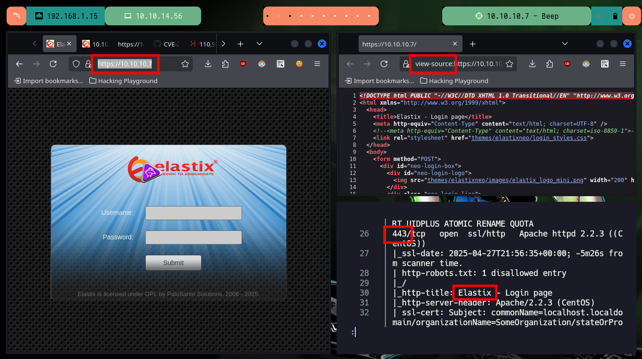Expand list all tabs dropdown in left browser
The width and height of the screenshot is (642, 359).
(x=259, y=44)
